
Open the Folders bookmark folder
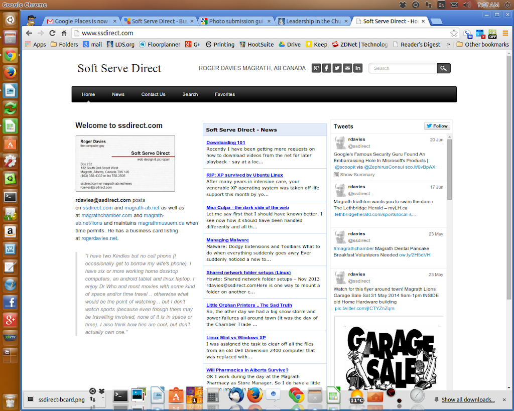pyautogui.click(x=65, y=44)
